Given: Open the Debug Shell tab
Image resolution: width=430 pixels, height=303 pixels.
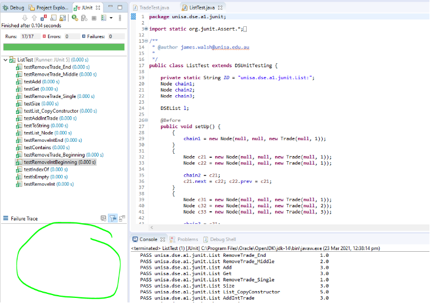Looking at the screenshot, I should pos(220,239).
